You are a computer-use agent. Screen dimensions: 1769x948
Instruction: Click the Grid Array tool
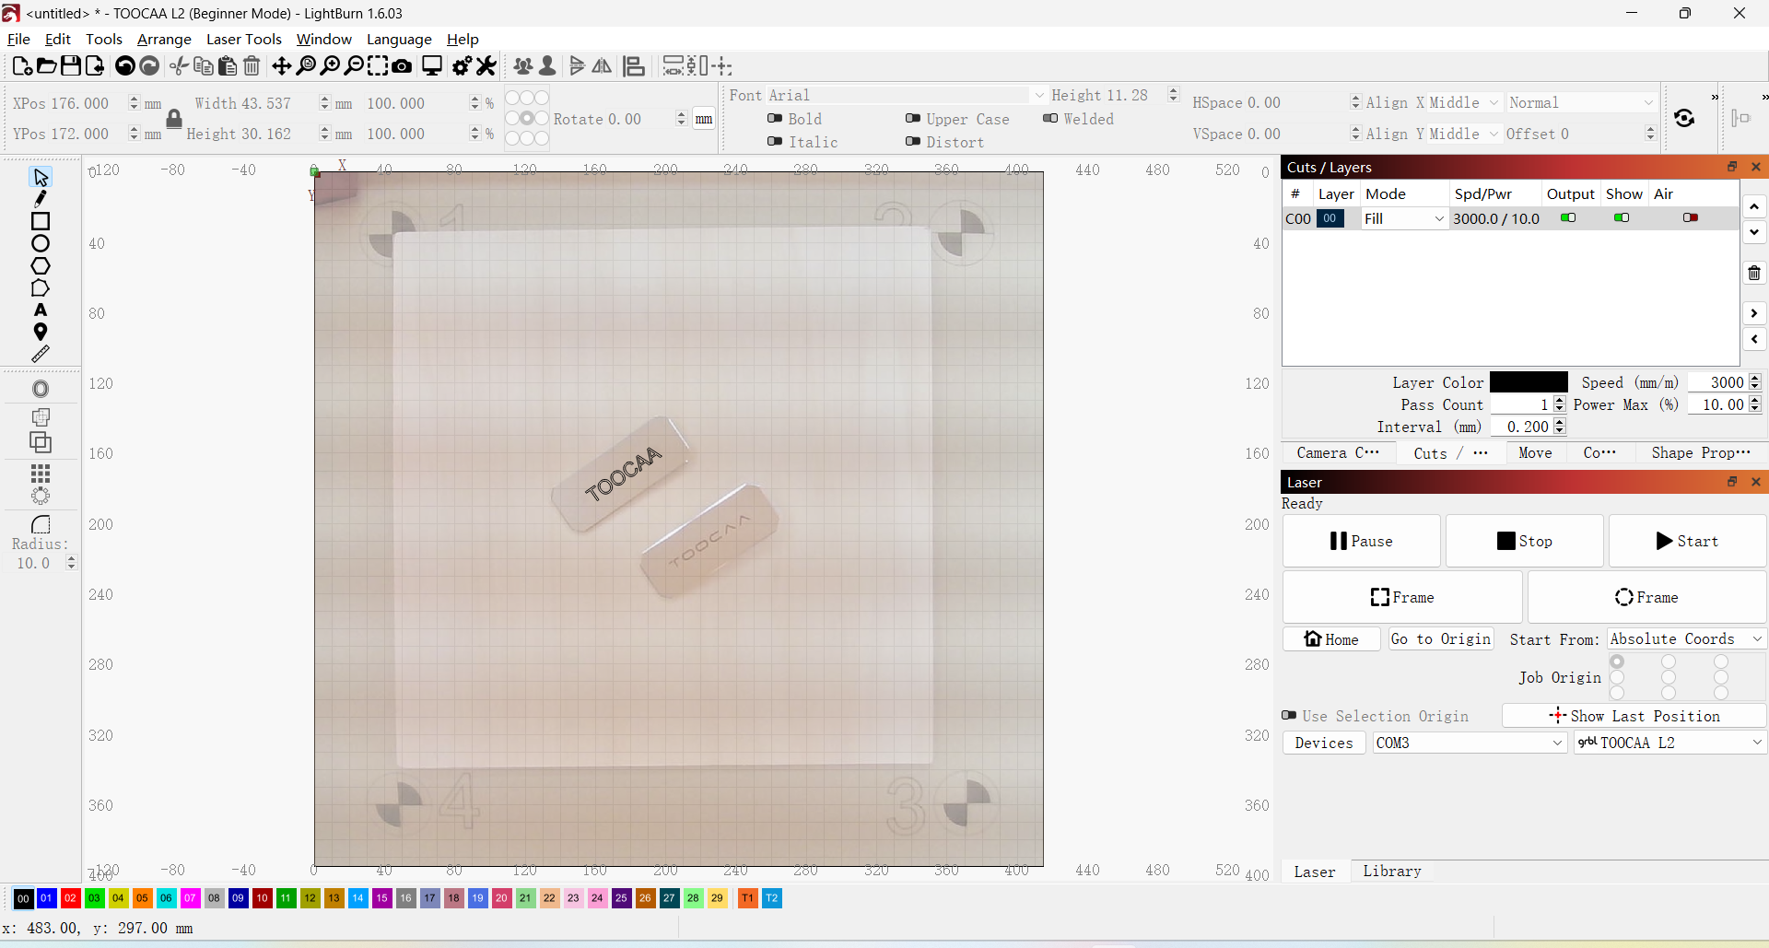click(x=41, y=474)
